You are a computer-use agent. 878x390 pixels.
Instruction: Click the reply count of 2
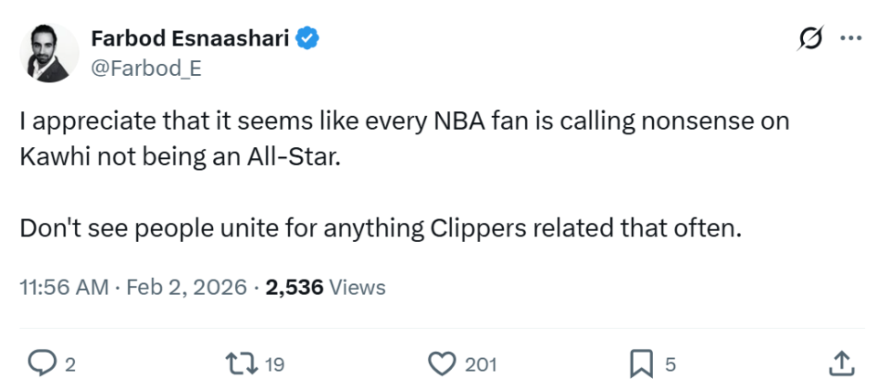[x=70, y=364]
